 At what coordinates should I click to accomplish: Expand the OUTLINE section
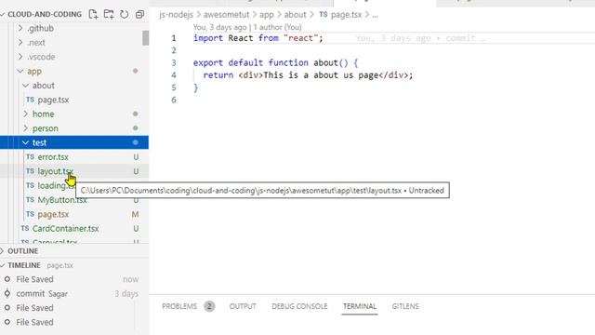coord(22,251)
